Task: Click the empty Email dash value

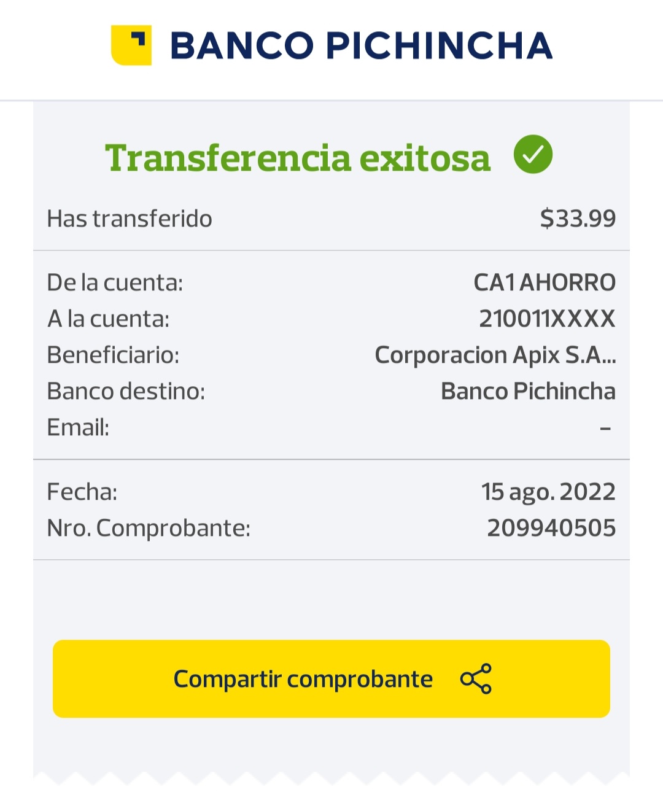Action: [x=605, y=429]
